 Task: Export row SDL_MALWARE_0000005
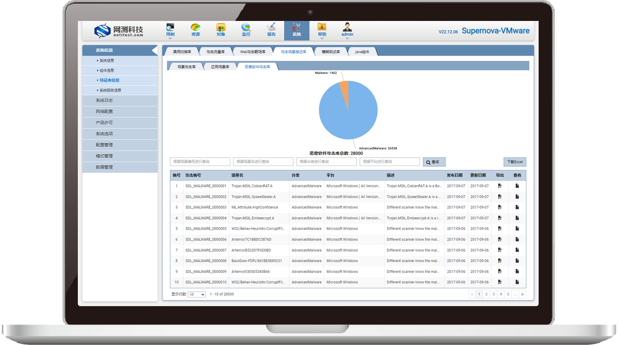point(500,228)
